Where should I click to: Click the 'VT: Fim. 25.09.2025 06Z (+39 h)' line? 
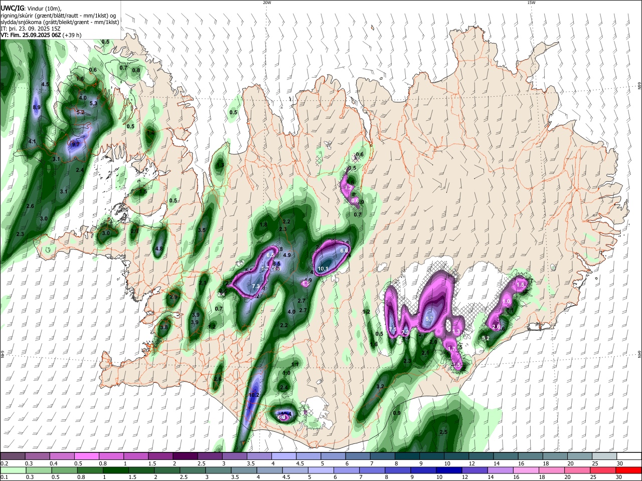[x=41, y=35]
